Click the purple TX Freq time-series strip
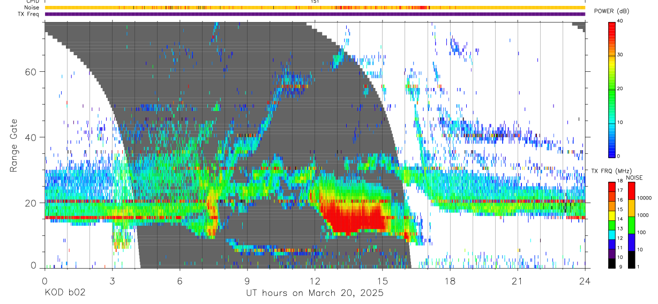 point(315,14)
